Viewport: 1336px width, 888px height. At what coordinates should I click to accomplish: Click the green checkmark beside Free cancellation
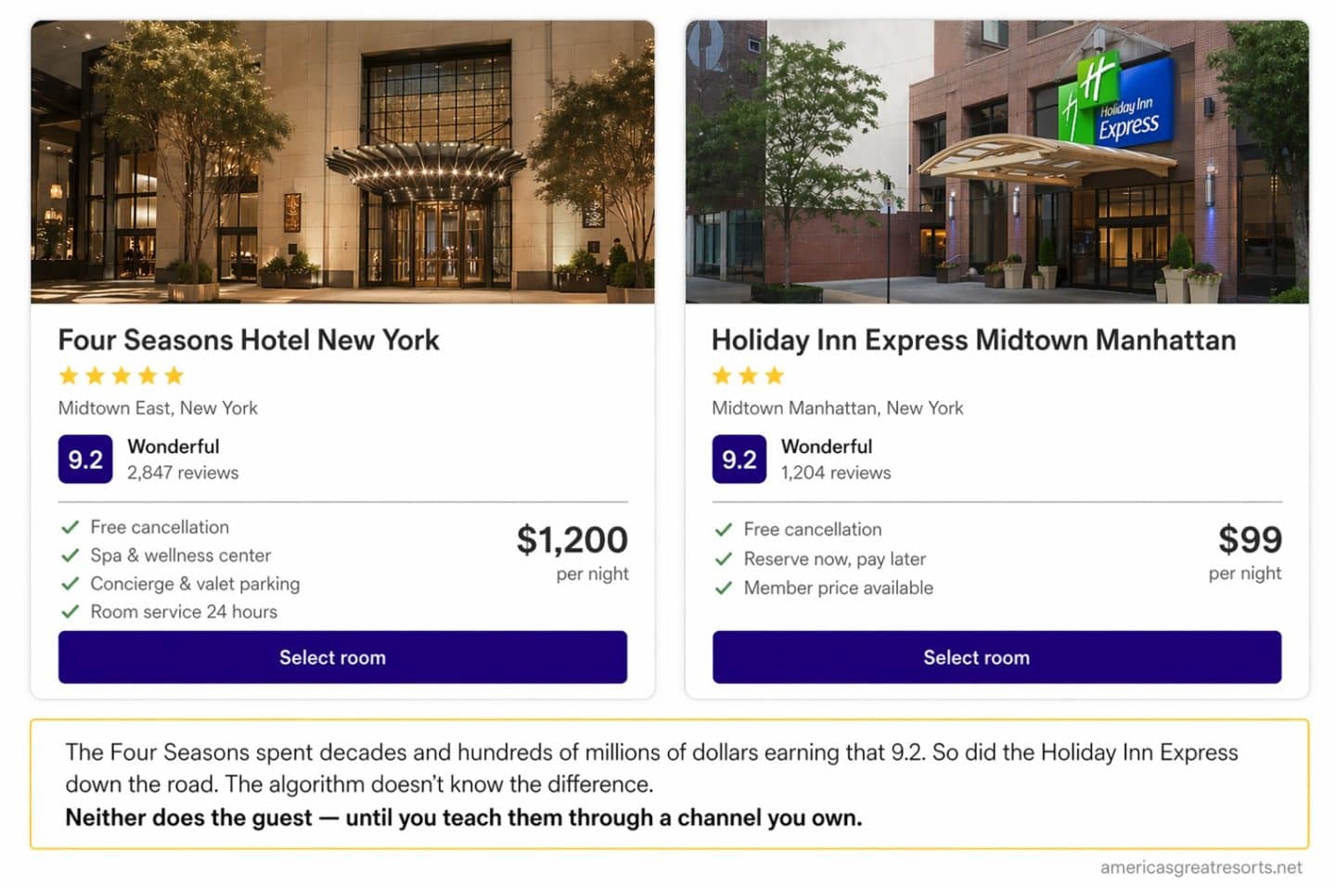(x=72, y=527)
